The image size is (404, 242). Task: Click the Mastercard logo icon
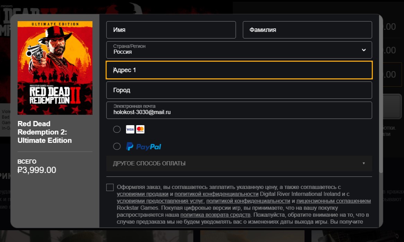coord(140,129)
